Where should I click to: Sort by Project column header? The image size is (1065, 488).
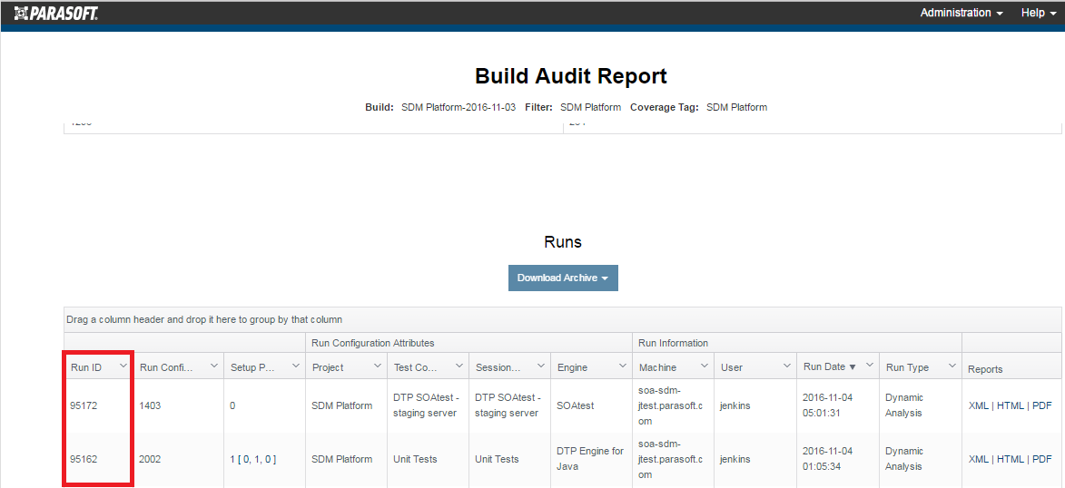(328, 367)
